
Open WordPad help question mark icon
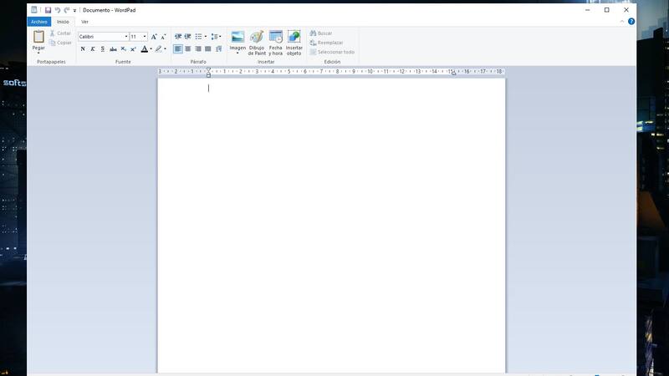coord(631,22)
